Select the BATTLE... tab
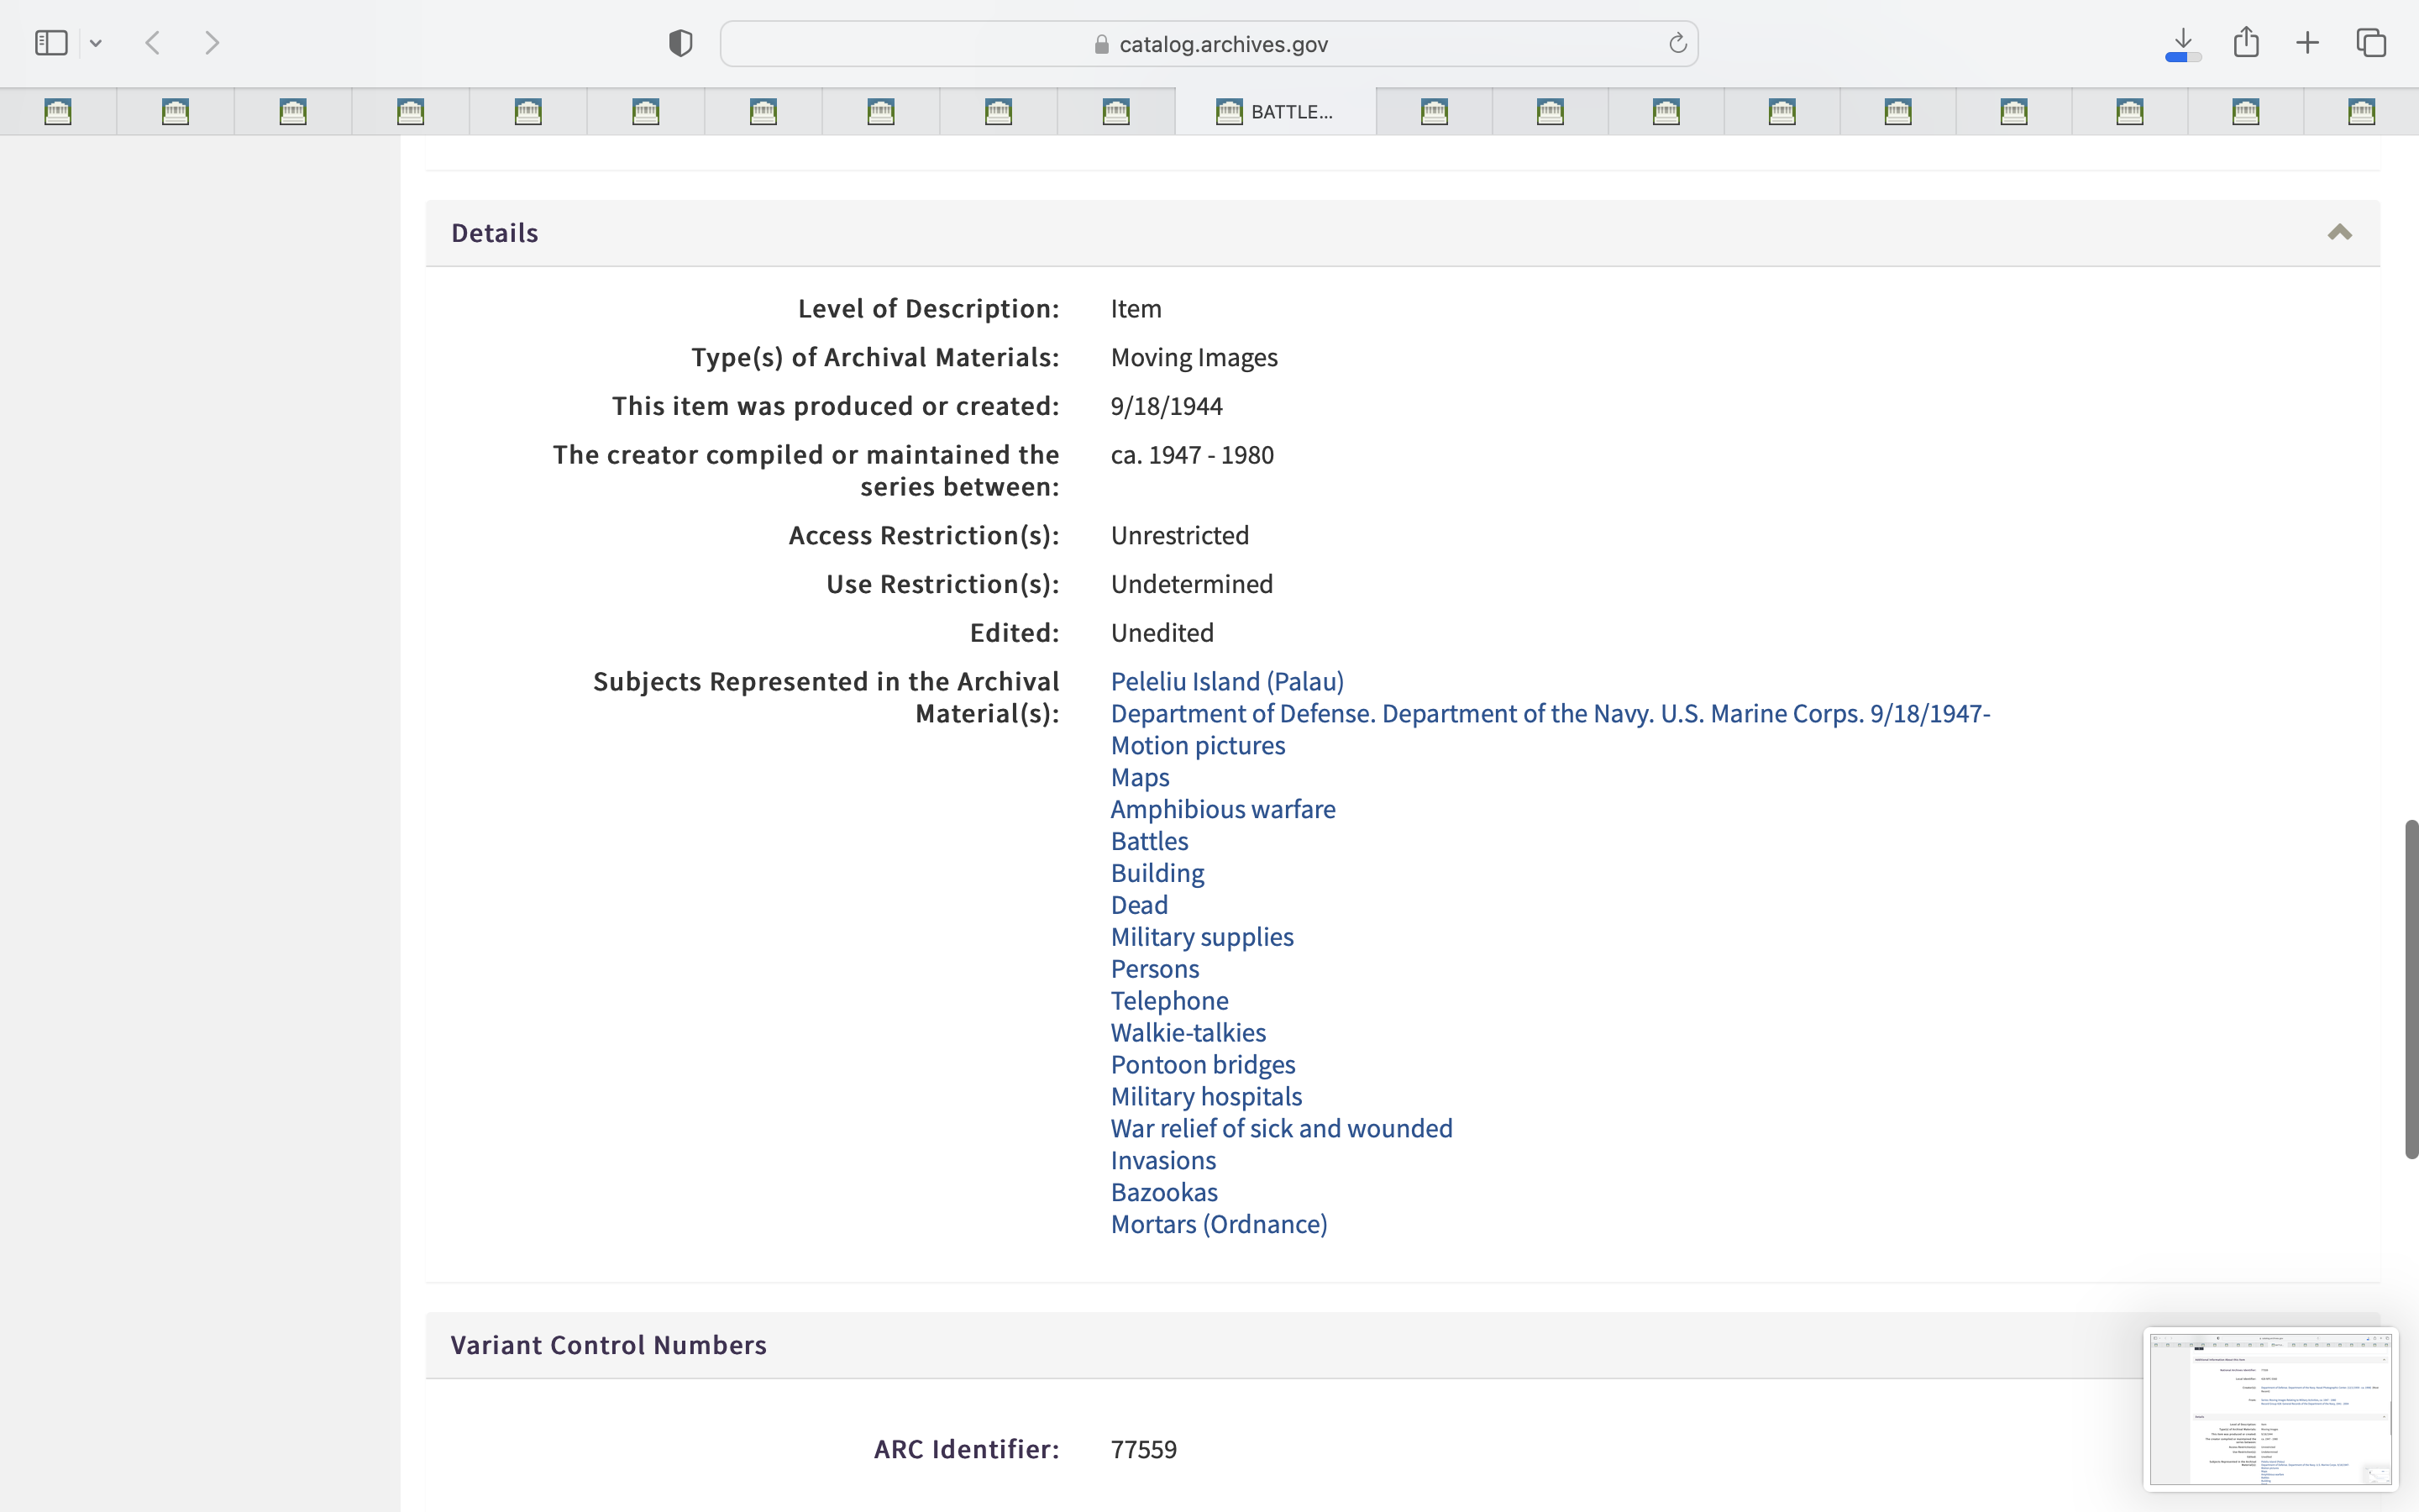This screenshot has width=2419, height=1512. pyautogui.click(x=1276, y=112)
